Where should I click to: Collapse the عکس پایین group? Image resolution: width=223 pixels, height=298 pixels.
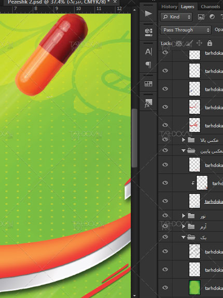click(183, 151)
